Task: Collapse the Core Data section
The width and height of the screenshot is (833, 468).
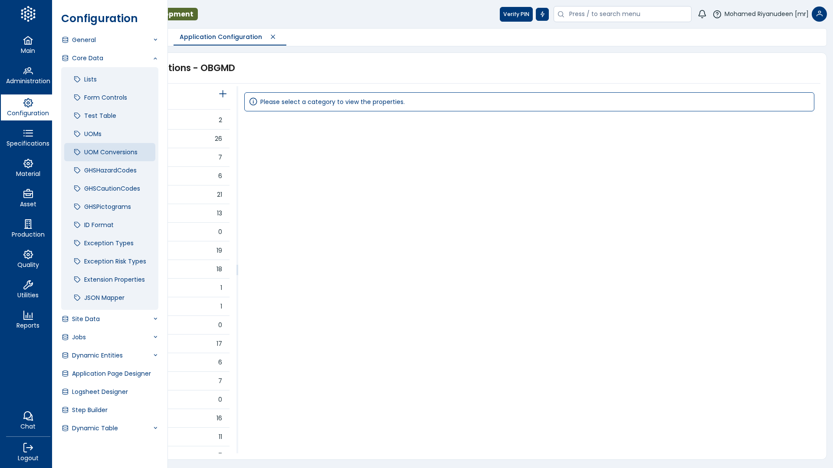Action: (110, 58)
